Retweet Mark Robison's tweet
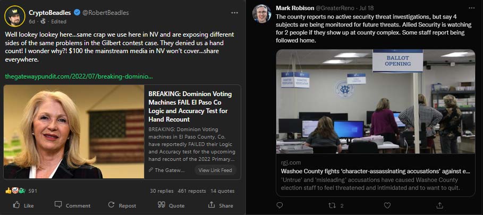The height and width of the screenshot is (215, 483). 333,205
